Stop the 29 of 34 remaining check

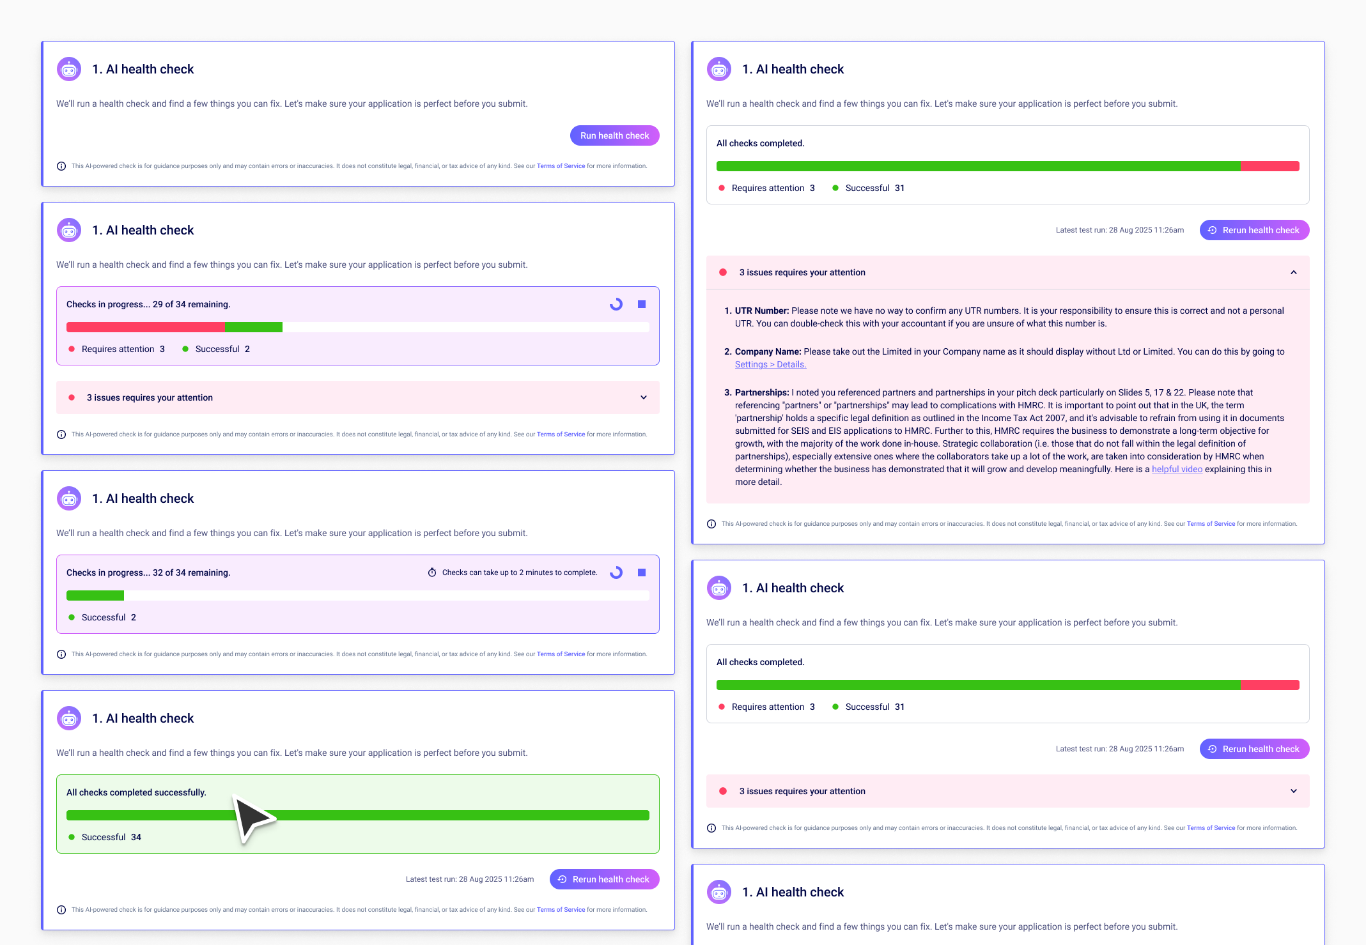(642, 304)
